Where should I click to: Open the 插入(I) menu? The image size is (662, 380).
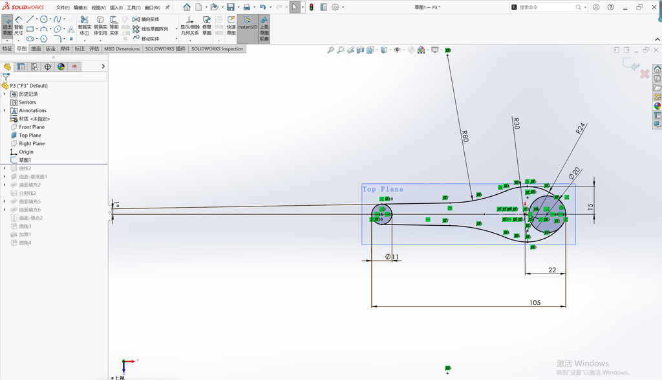pyautogui.click(x=116, y=8)
